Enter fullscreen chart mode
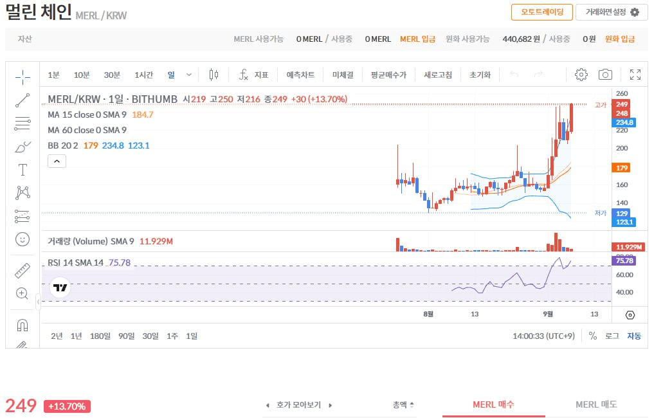 coord(635,75)
